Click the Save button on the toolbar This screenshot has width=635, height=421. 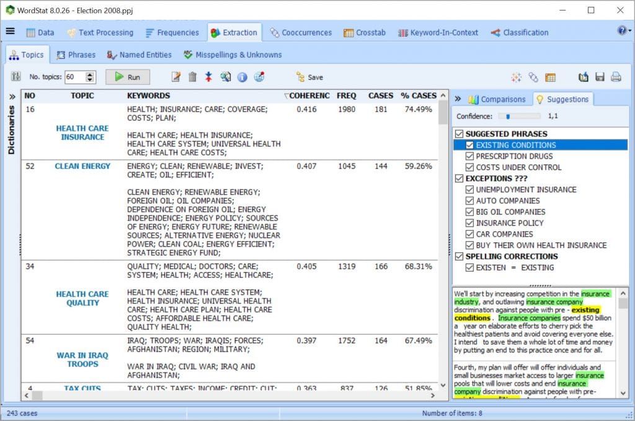[x=309, y=77]
